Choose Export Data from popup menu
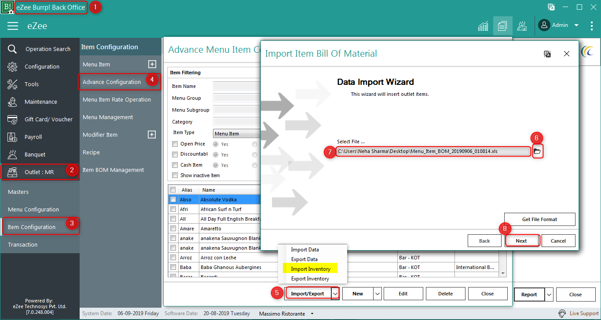This screenshot has width=601, height=320. (304, 259)
